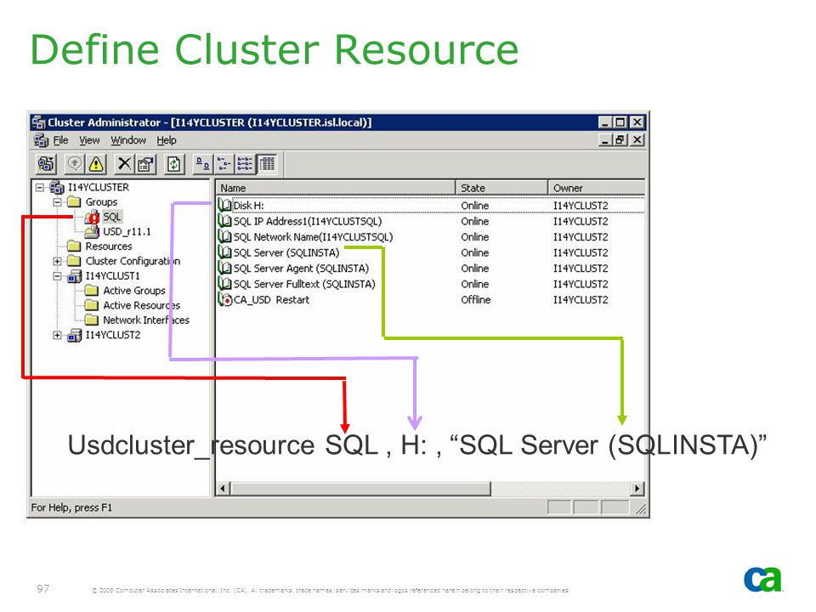Collapse the Groups tree node
Viewport: 816px width, 612px height.
click(57, 202)
